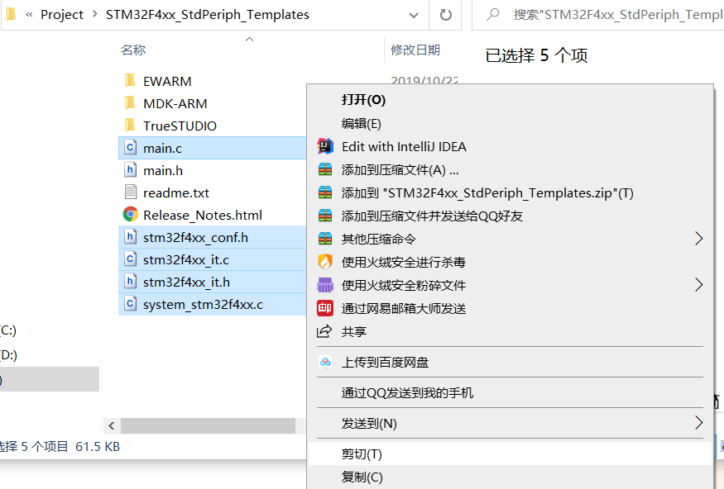This screenshot has height=489, width=724.
Task: Click the archive icon beside 添加到压缩文件并发送给QQ好友
Action: tap(325, 216)
